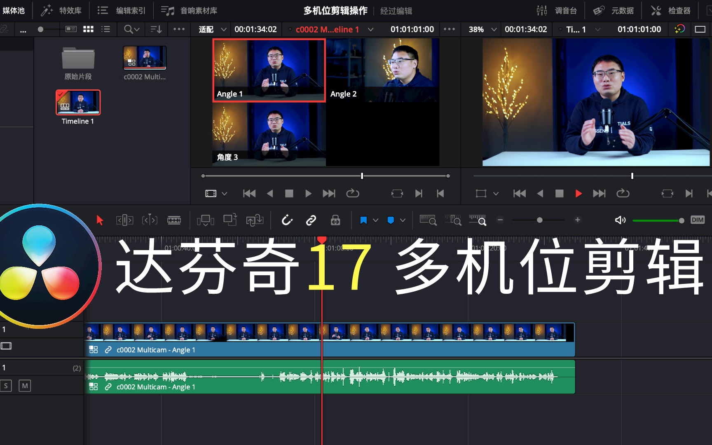Choose the red selection mode arrow tool
The width and height of the screenshot is (712, 445).
[100, 220]
